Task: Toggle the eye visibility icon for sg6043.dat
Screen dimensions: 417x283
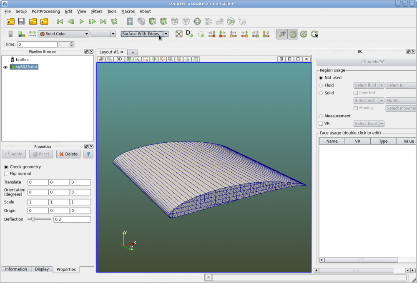Action: (5, 67)
